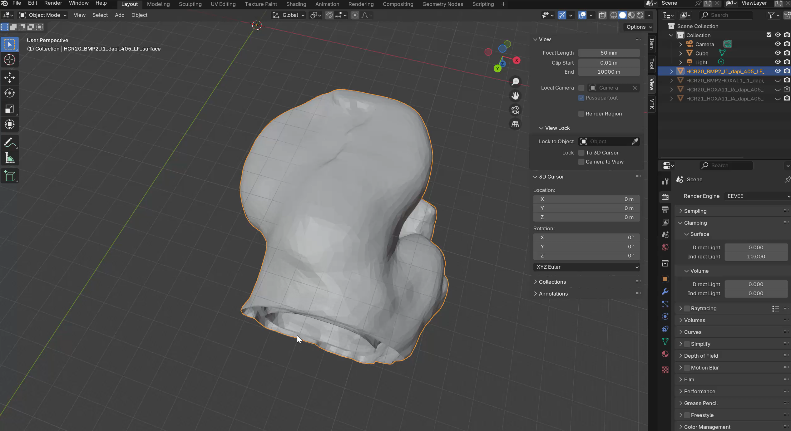Open the Modifiers properties wrench icon

tap(665, 291)
